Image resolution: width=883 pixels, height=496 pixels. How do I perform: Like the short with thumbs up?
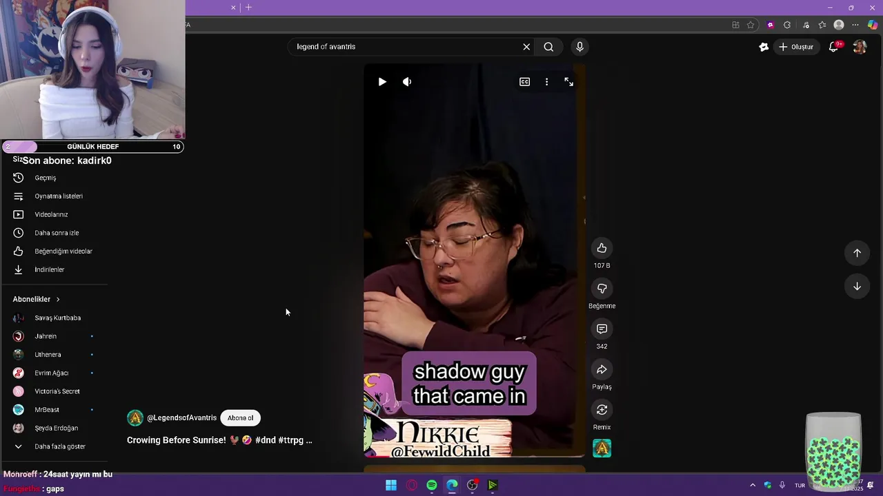pyautogui.click(x=602, y=248)
